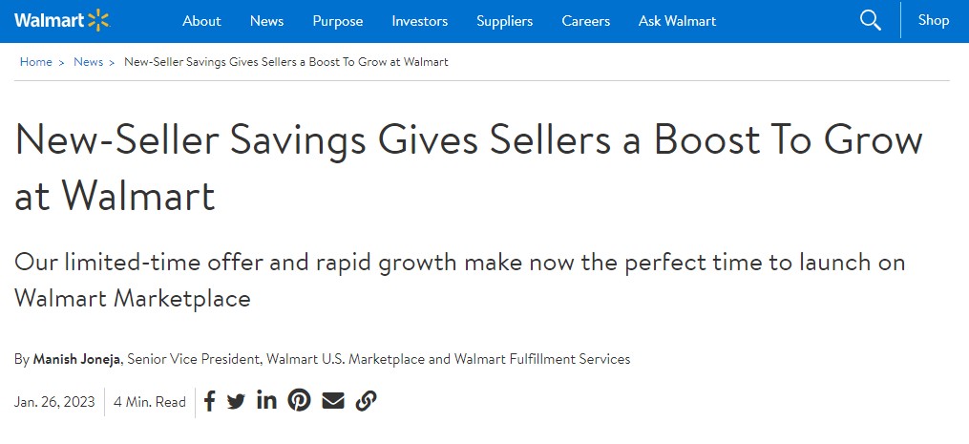This screenshot has width=969, height=444.
Task: Open the search magnifier icon
Action: point(870,20)
